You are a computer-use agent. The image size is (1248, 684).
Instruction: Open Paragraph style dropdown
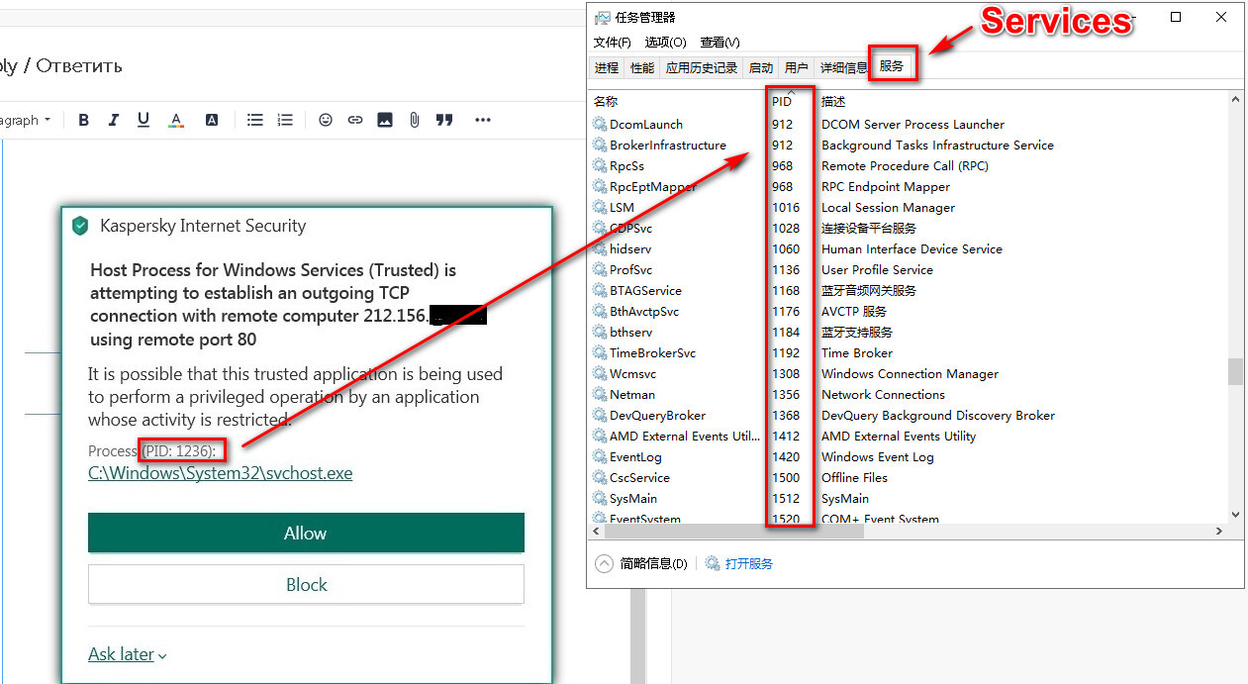coord(25,120)
